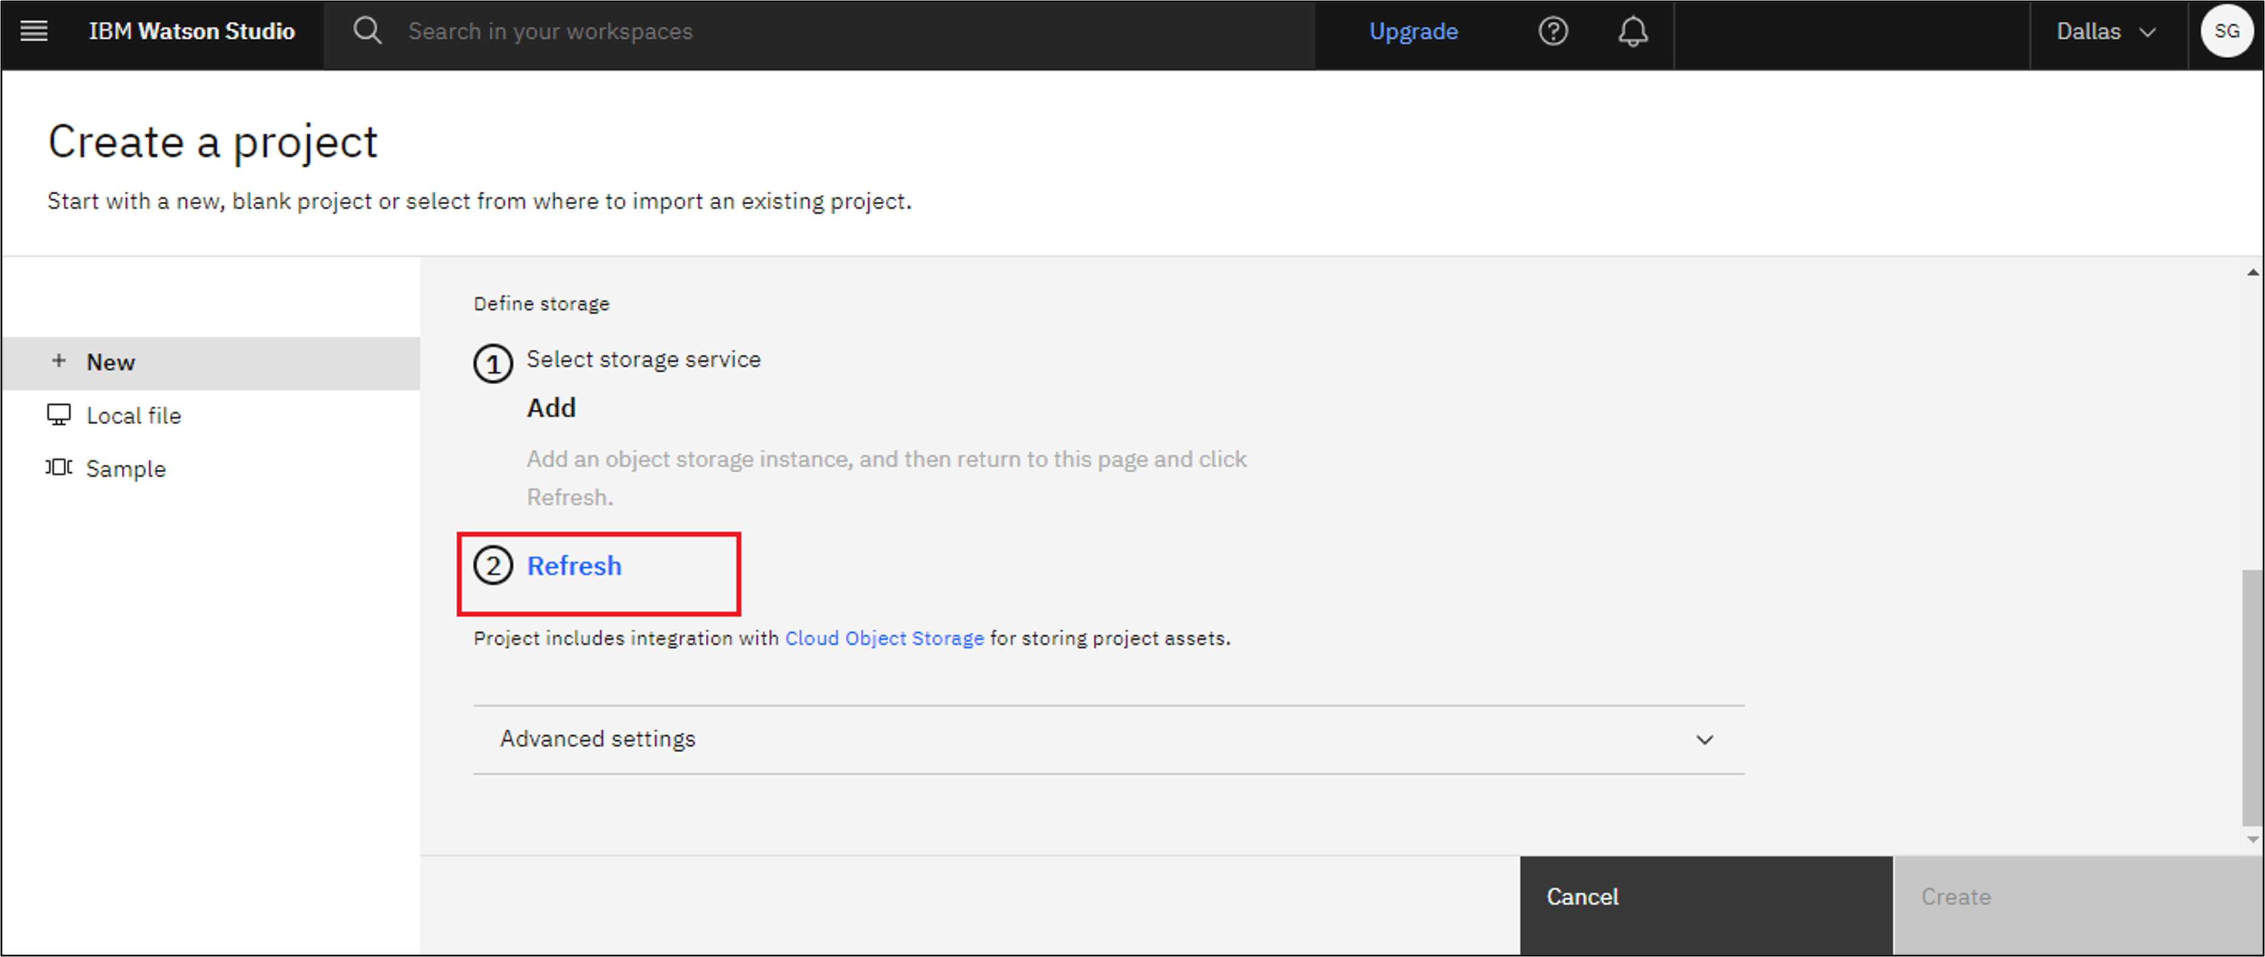Open the Cloud Object Storage link
Viewport: 2265px width, 957px height.
coord(884,639)
